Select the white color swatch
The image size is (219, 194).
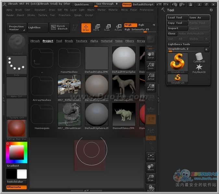pos(22,174)
